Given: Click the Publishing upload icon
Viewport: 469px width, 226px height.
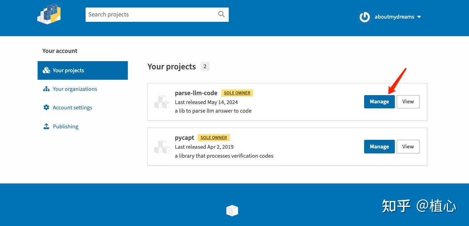Looking at the screenshot, I should coord(46,126).
